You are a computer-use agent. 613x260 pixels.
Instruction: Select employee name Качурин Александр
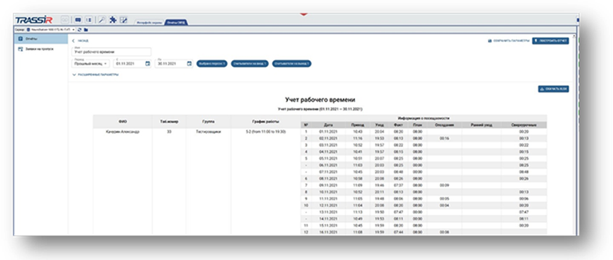123,132
